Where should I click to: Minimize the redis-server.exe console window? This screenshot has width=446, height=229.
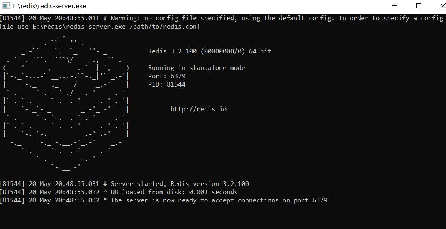click(394, 6)
